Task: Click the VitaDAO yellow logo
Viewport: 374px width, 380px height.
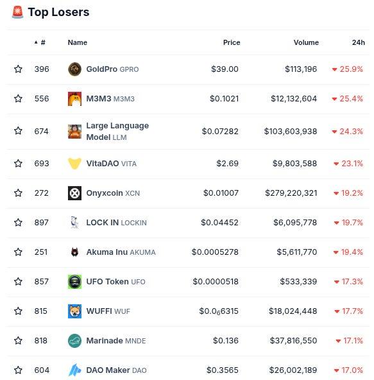Action: point(74,164)
